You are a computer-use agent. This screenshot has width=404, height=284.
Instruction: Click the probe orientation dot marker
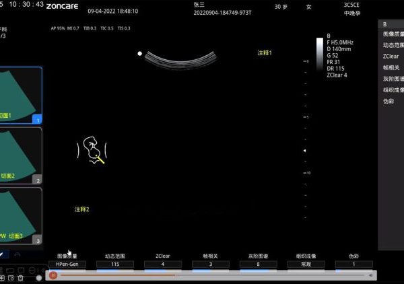click(140, 53)
